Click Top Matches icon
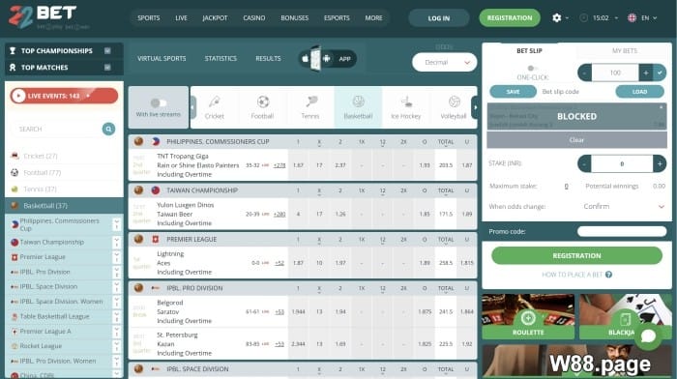Image resolution: width=677 pixels, height=379 pixels. click(x=13, y=68)
